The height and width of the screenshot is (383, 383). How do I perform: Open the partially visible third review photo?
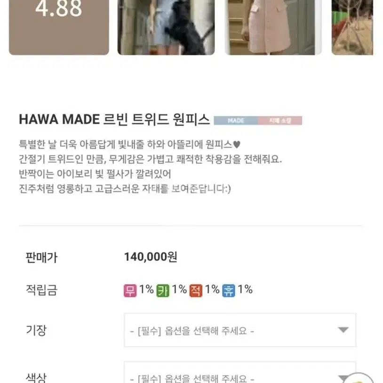[x=352, y=27]
